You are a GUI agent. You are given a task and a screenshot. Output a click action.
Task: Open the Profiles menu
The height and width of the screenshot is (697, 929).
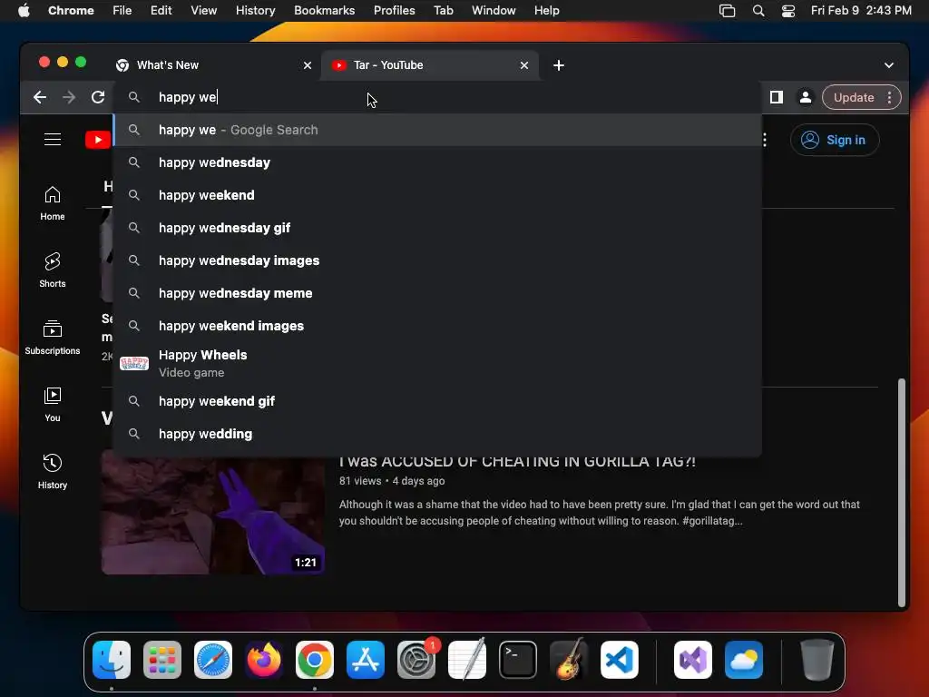click(394, 11)
